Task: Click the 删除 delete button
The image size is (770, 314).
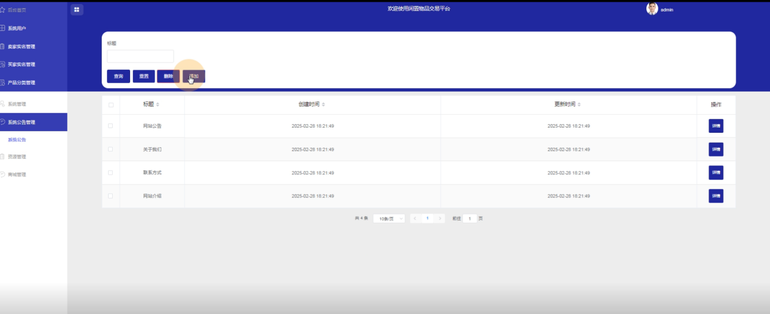Action: pos(168,76)
